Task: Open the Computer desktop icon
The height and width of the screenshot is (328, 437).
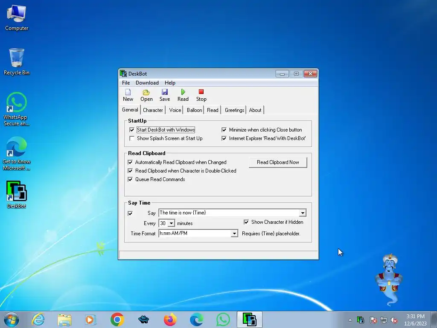Action: click(x=17, y=18)
